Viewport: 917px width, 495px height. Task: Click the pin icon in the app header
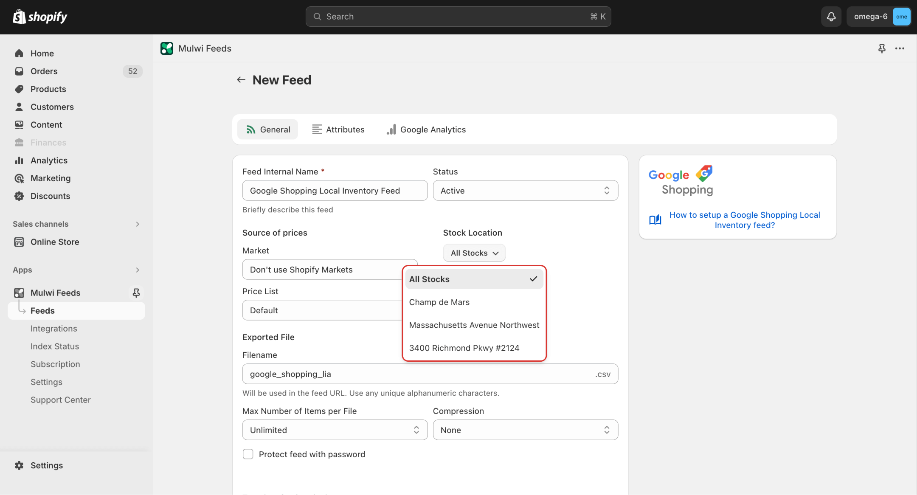click(882, 48)
